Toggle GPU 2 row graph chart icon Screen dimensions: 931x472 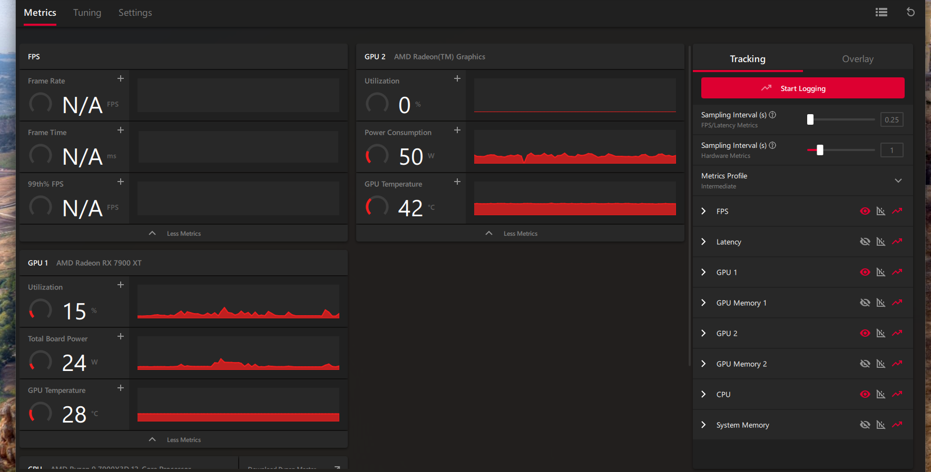880,333
